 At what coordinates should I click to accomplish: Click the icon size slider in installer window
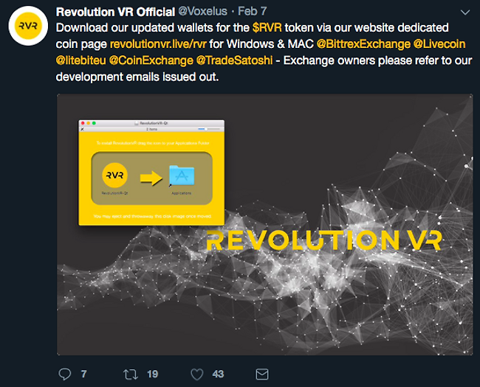(209, 129)
